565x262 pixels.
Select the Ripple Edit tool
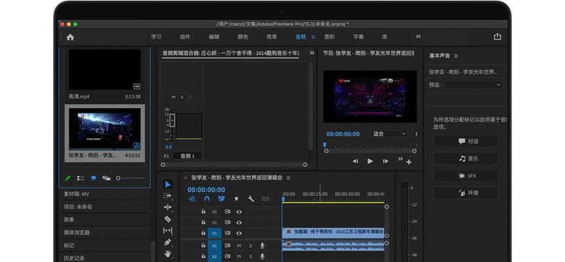pyautogui.click(x=167, y=207)
